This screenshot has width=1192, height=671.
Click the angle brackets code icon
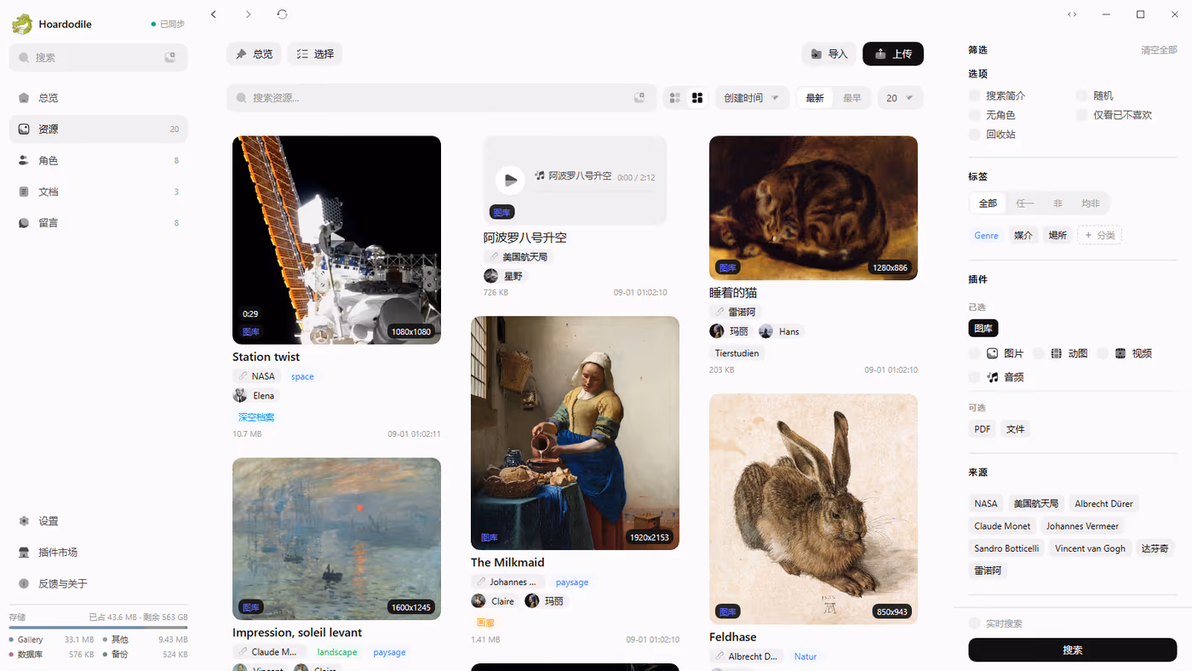[1072, 14]
